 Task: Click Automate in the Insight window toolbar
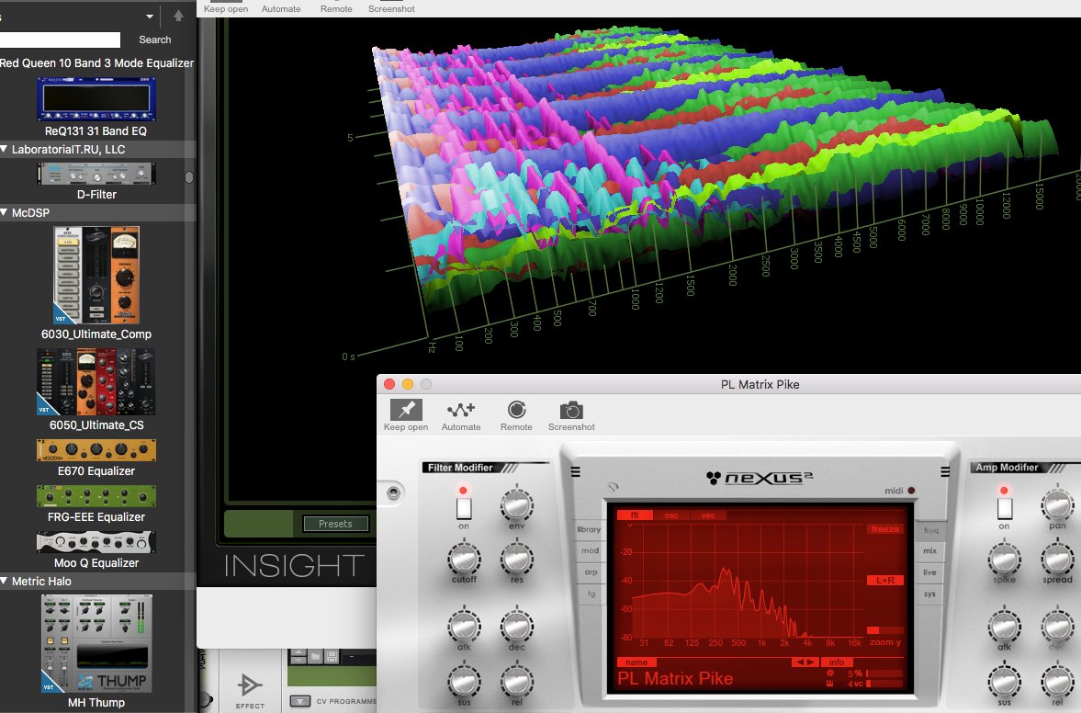coord(281,9)
